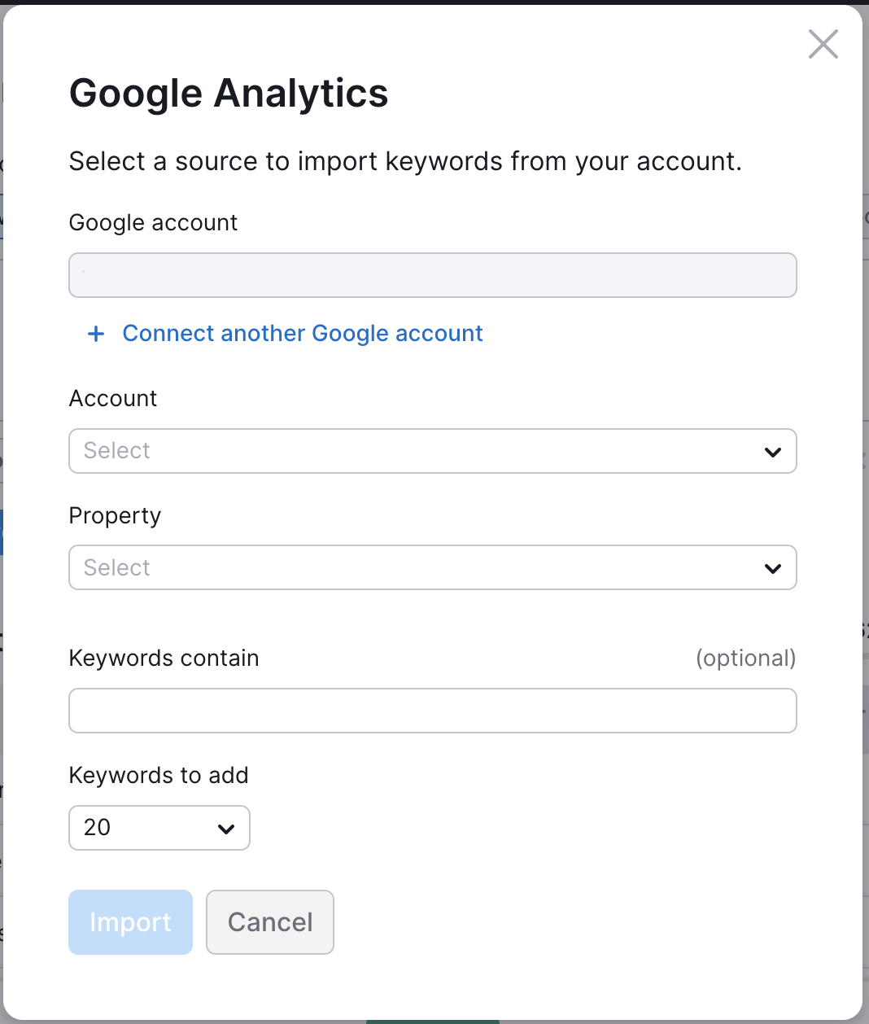Click the Keywords to add value 20
This screenshot has width=869, height=1024.
(x=98, y=828)
